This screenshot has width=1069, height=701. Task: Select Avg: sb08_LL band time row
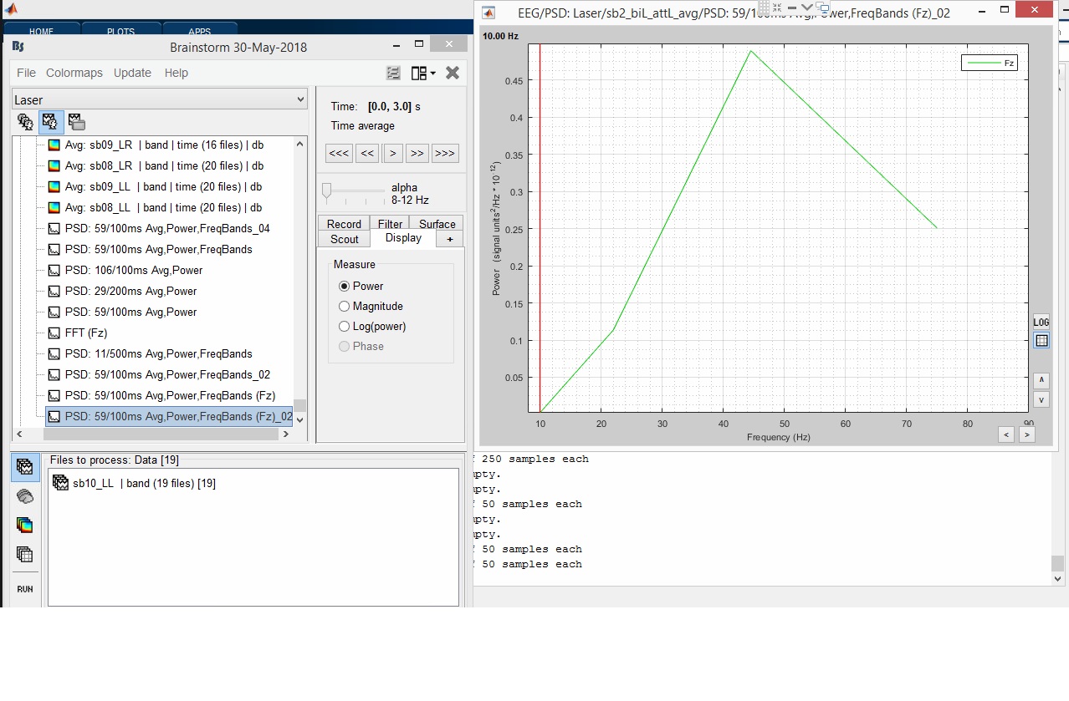coord(164,207)
